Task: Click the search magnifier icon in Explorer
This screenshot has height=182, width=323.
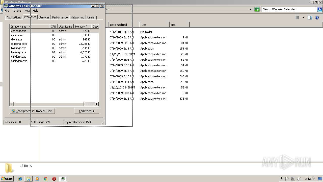Action: click(x=320, y=9)
